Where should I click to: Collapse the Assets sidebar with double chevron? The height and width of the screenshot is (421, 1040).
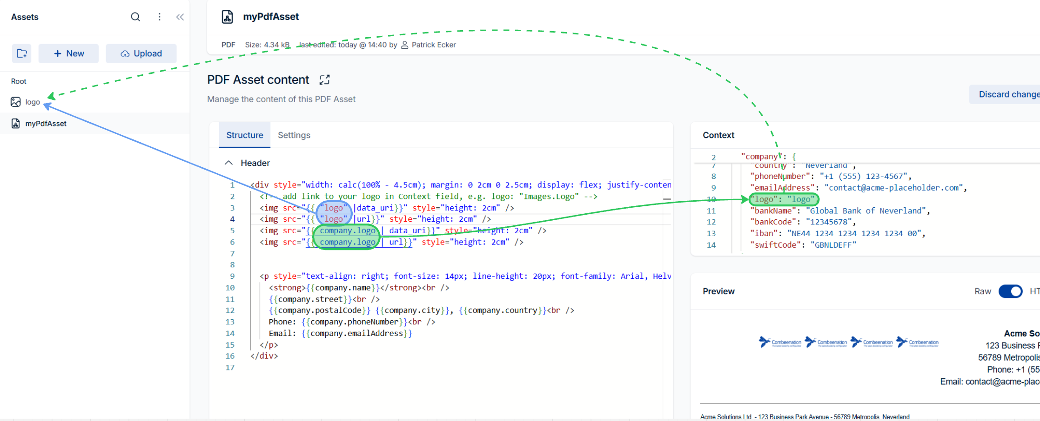180,17
